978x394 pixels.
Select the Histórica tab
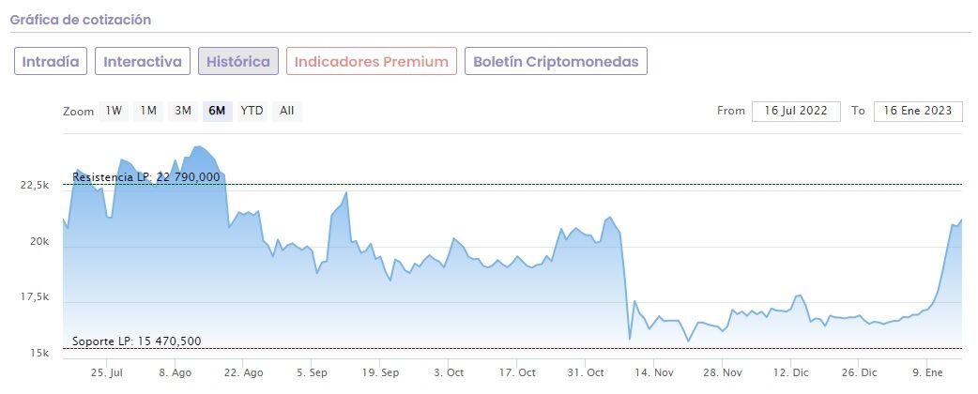238,62
